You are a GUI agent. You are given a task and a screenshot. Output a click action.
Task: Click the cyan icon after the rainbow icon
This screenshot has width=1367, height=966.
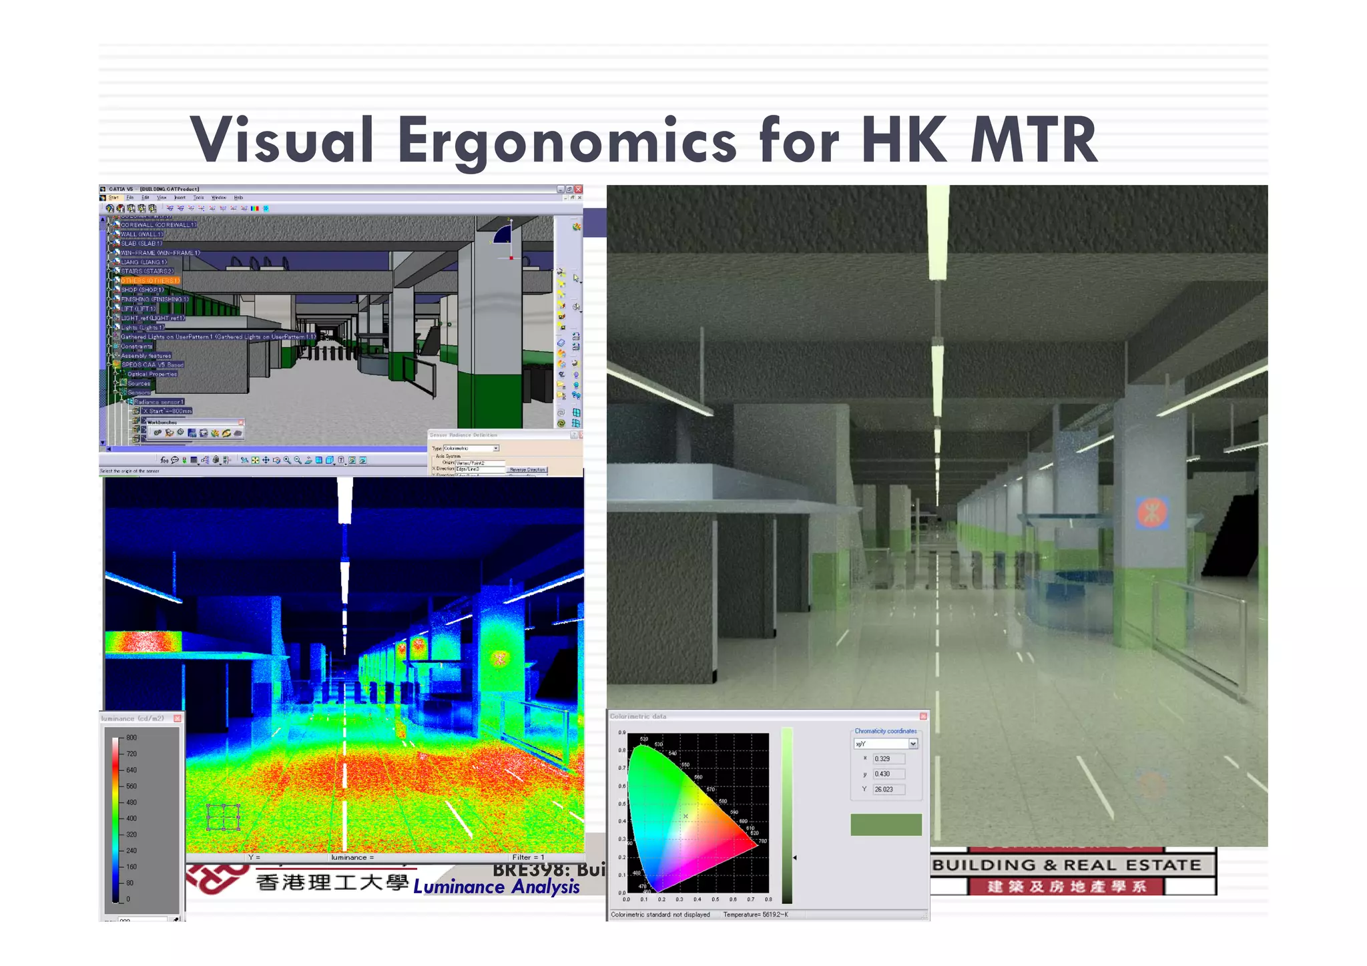click(x=266, y=208)
